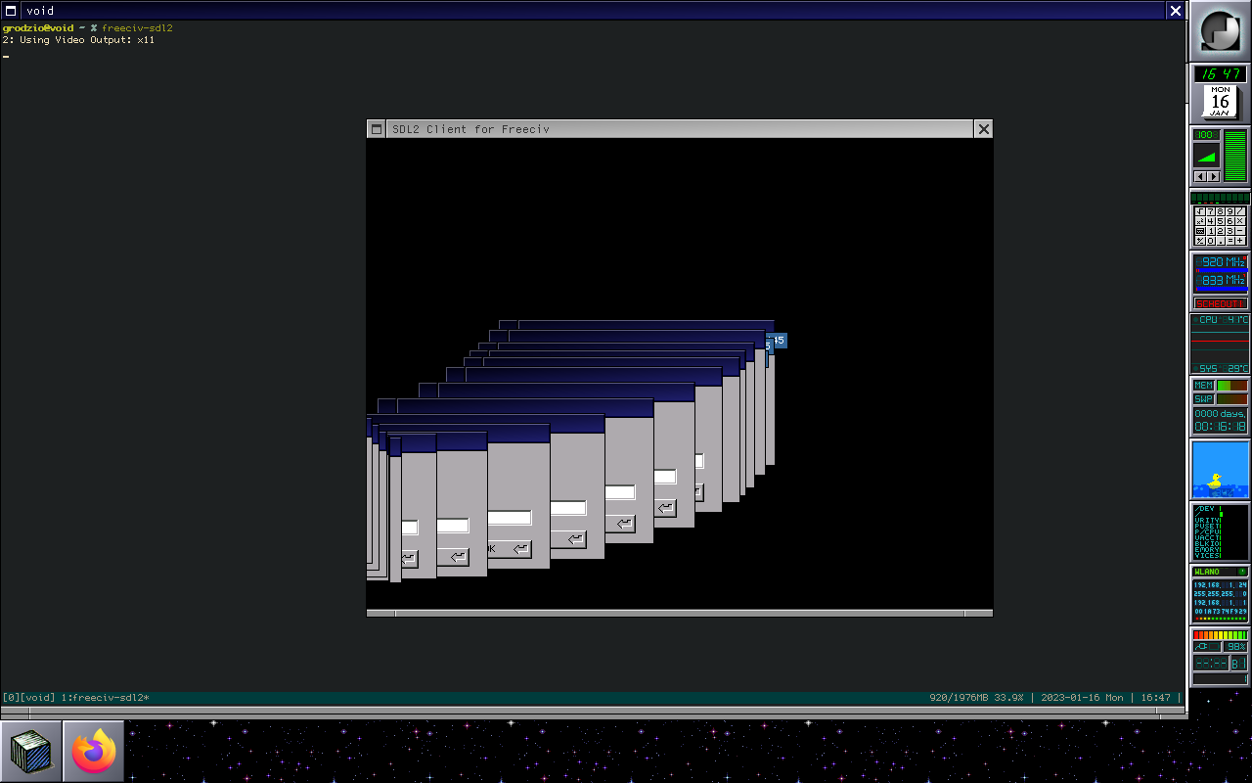This screenshot has width=1252, height=783.
Task: Open the striped cube clip icon
Action: tap(31, 752)
